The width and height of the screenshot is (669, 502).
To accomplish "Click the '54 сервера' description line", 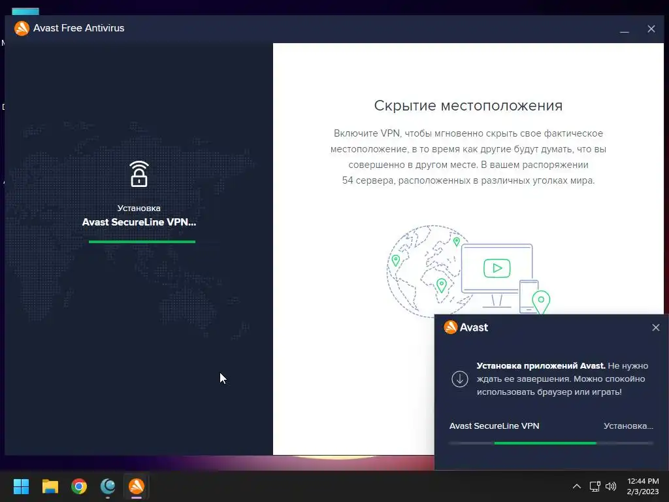I will tap(468, 180).
